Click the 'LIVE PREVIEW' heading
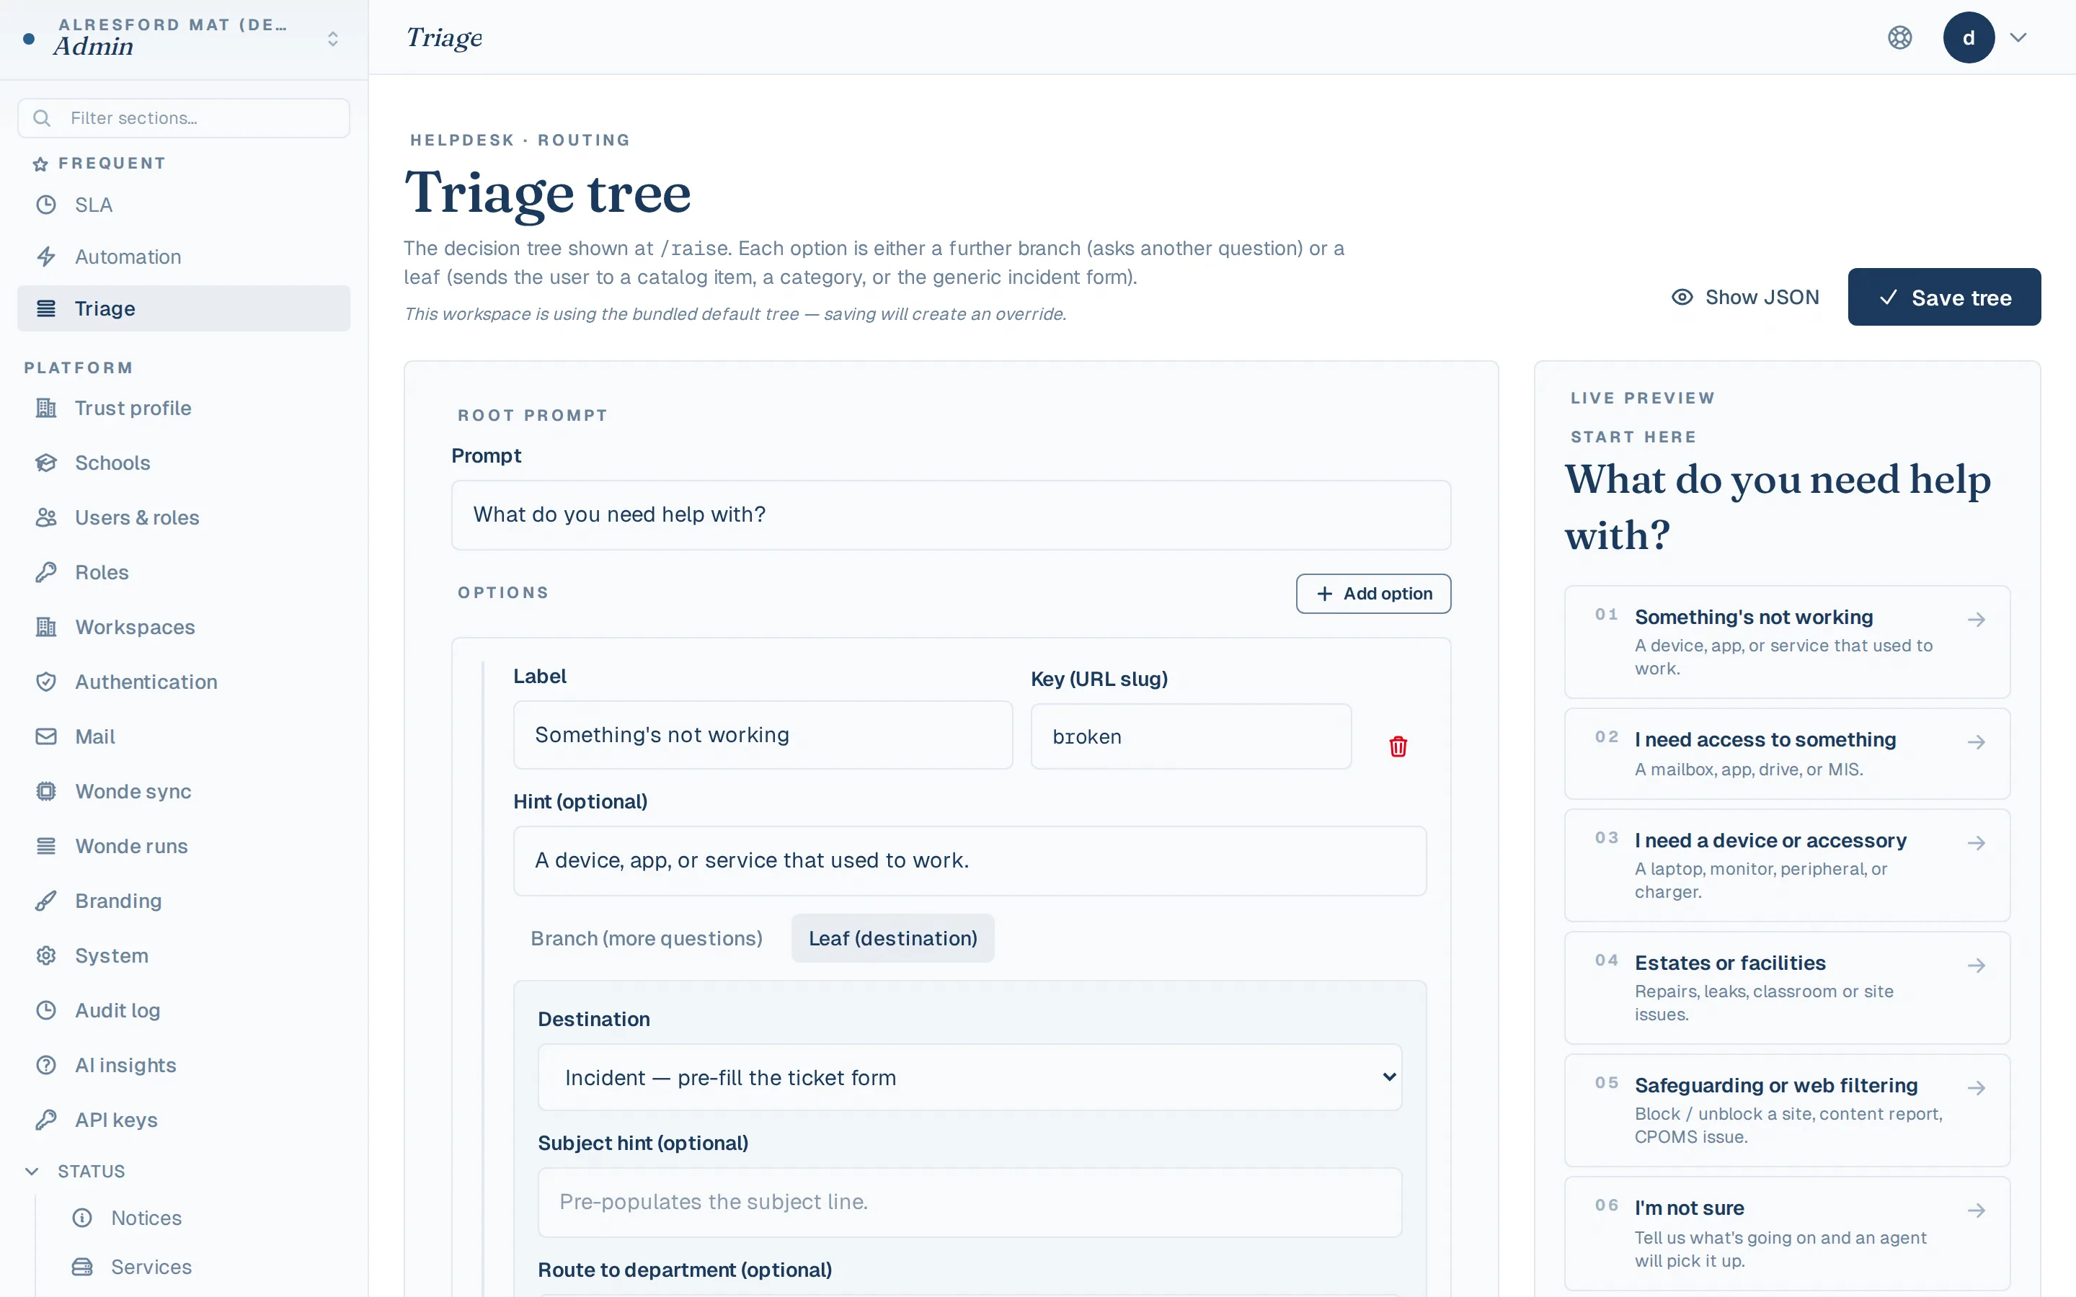The width and height of the screenshot is (2076, 1297). [1643, 399]
